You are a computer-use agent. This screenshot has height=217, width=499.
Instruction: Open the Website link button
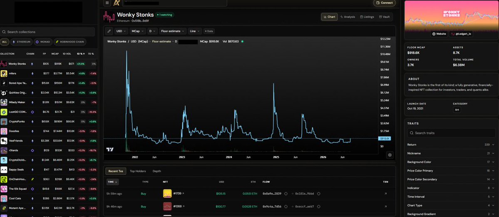coord(439,34)
